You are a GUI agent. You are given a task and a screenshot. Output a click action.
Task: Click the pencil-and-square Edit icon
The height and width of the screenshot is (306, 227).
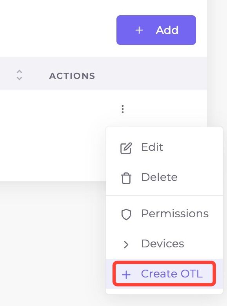(x=126, y=148)
